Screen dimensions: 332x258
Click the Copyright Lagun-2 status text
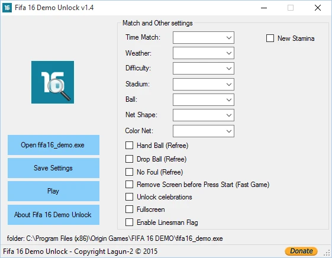point(80,251)
